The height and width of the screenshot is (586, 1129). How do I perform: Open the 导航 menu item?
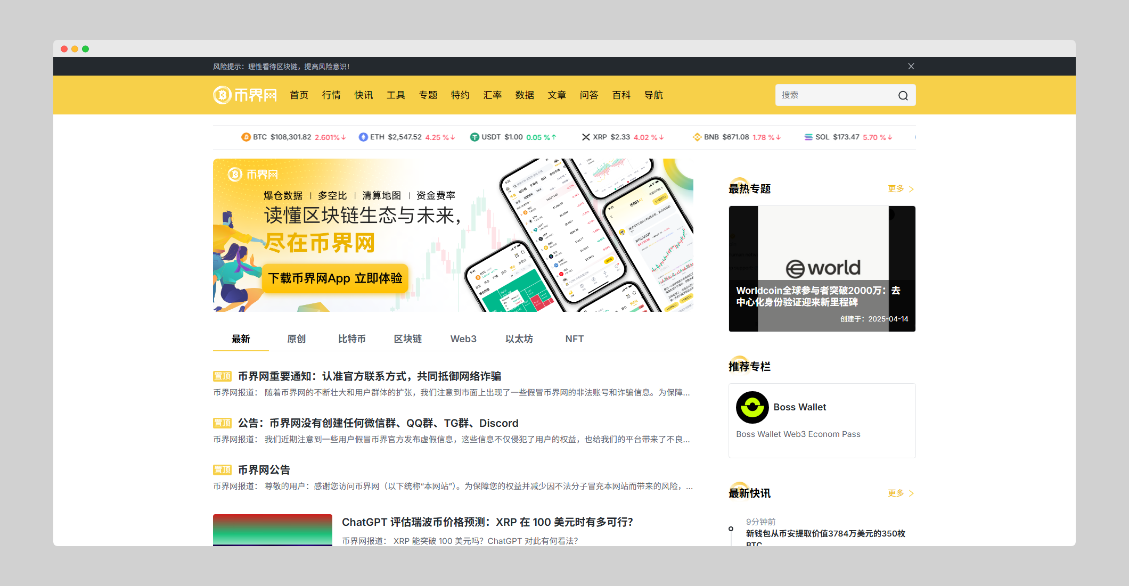(x=653, y=95)
